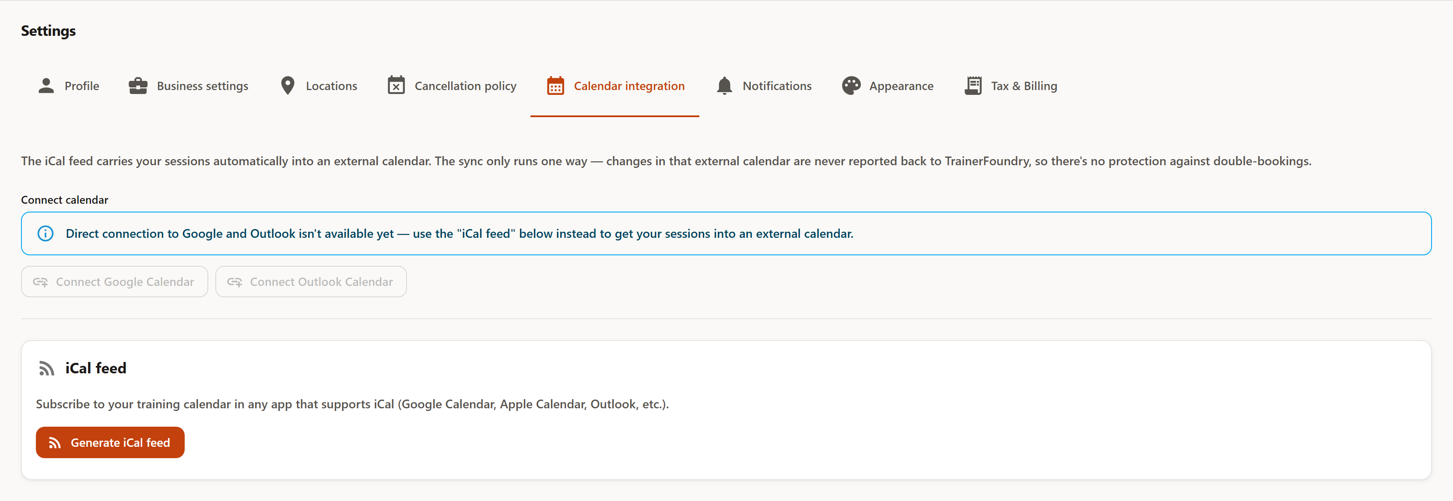Select the Calendar integration tab
The width and height of the screenshot is (1453, 501).
615,86
